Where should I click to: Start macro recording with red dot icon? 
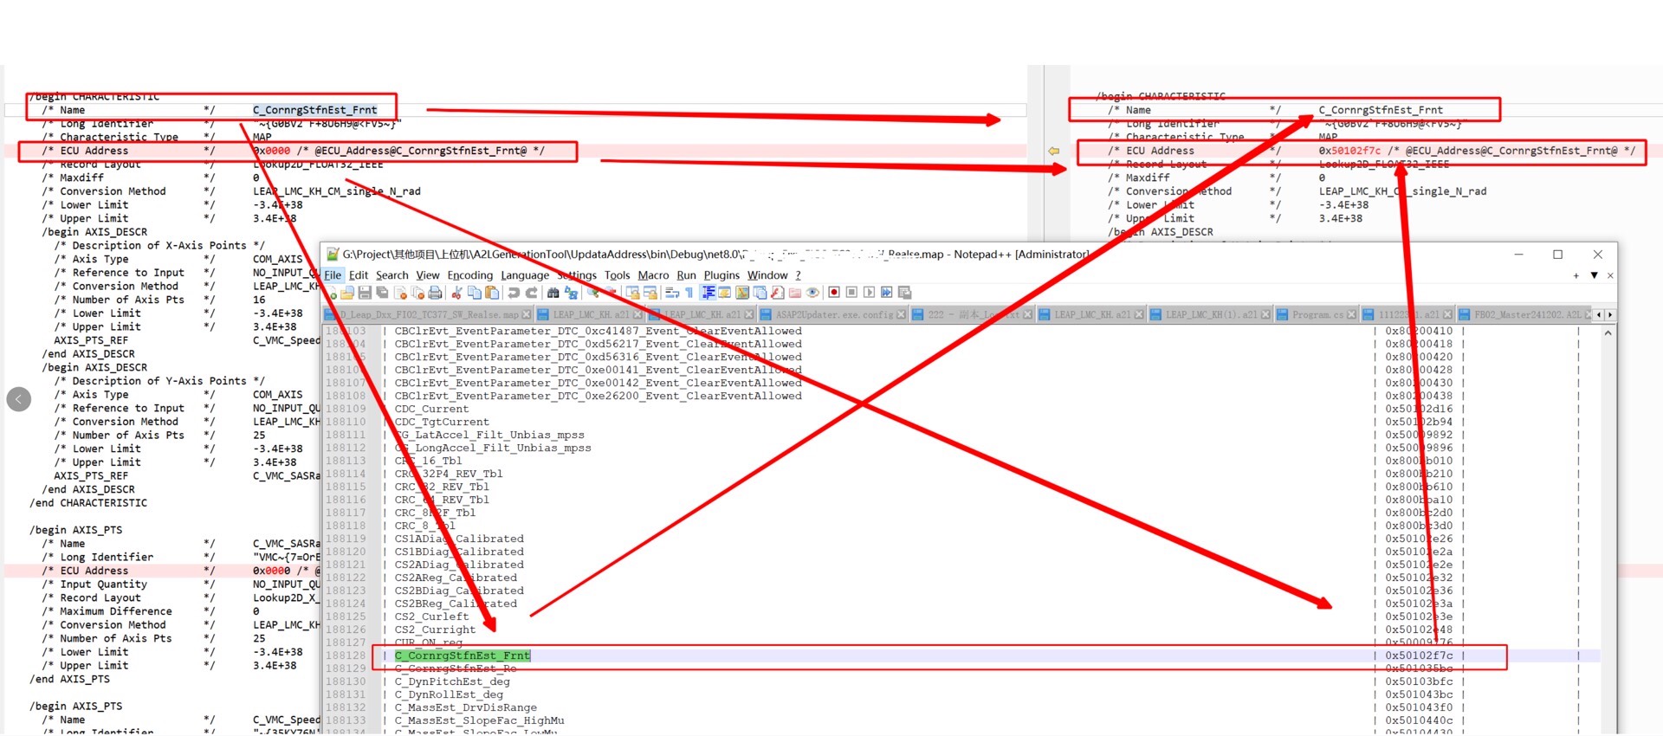(834, 293)
